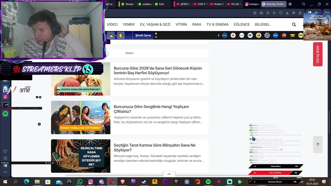331x186 pixels.
Task: Open article about 2026'da Sana Geri Dönecek Kişi
Action: [x=158, y=71]
